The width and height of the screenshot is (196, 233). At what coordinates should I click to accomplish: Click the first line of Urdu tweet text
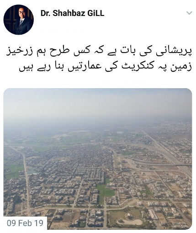click(99, 52)
